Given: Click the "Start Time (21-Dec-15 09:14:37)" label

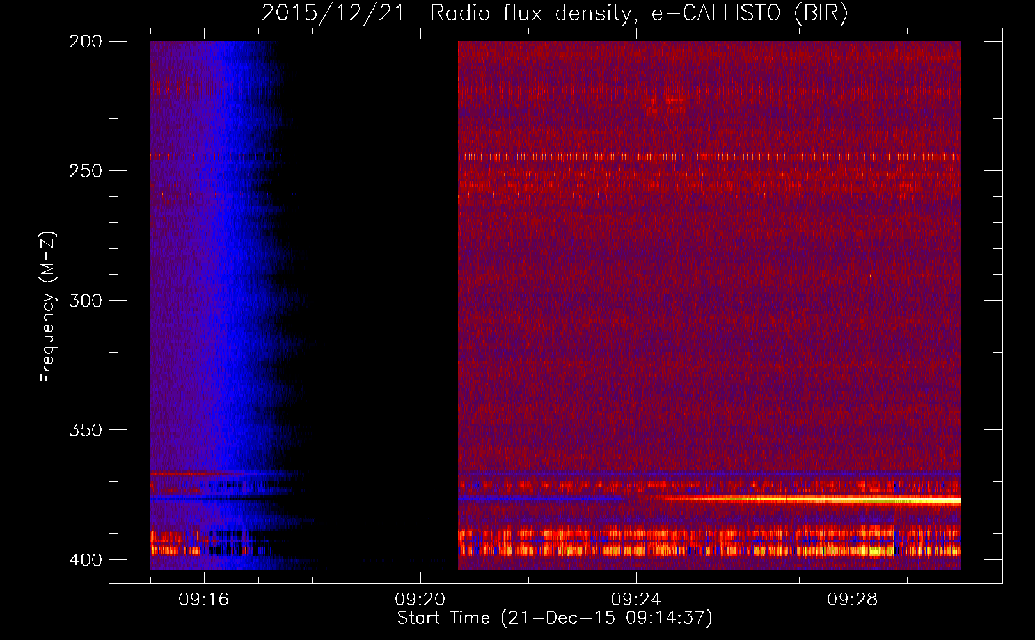Looking at the screenshot, I should tap(555, 618).
